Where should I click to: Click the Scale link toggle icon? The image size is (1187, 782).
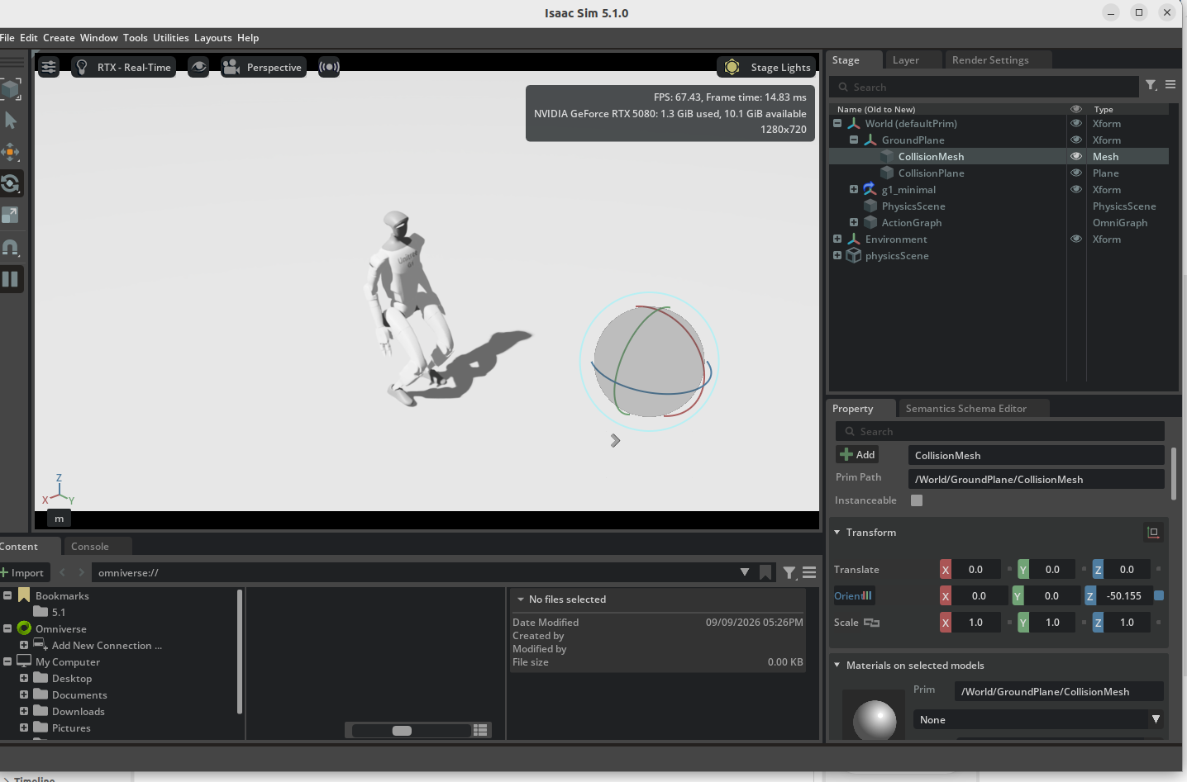871,623
